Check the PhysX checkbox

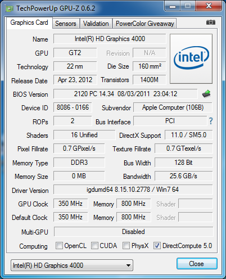click(126, 245)
